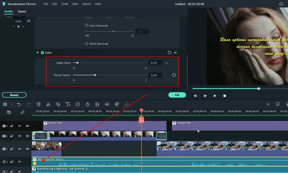Viewport: 288px width, 173px height.
Task: Adjust the Decay factor slider handle
Action: click(95, 75)
